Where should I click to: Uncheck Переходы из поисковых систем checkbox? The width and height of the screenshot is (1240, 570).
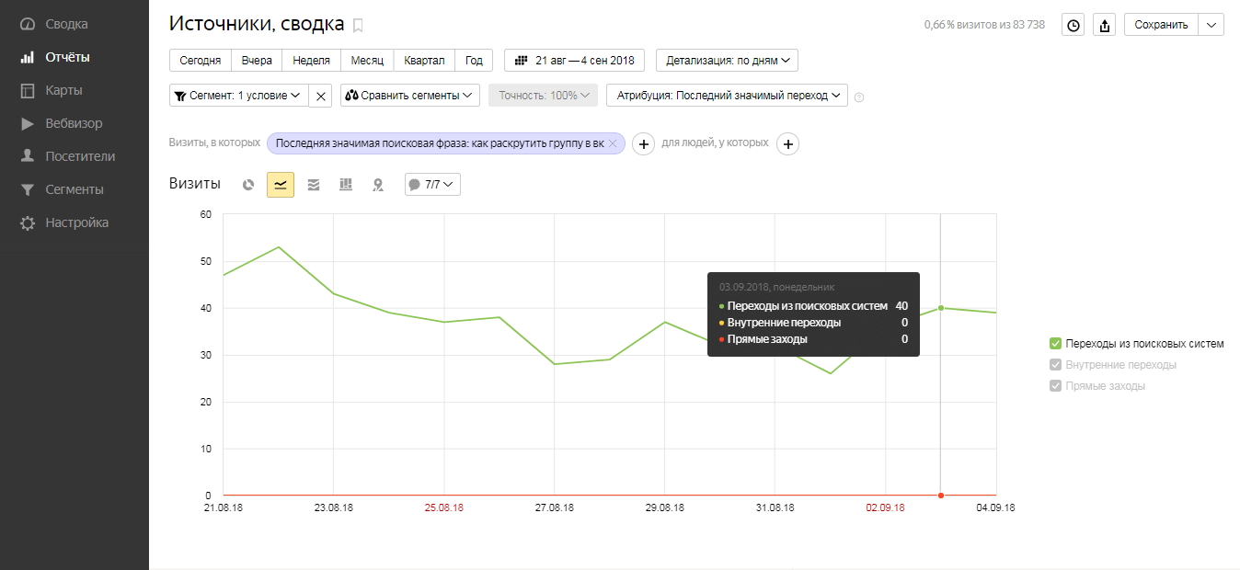1056,344
